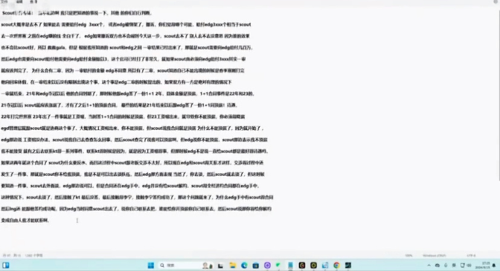
Task: Click the character count in status bar
Action: (x=34, y=255)
